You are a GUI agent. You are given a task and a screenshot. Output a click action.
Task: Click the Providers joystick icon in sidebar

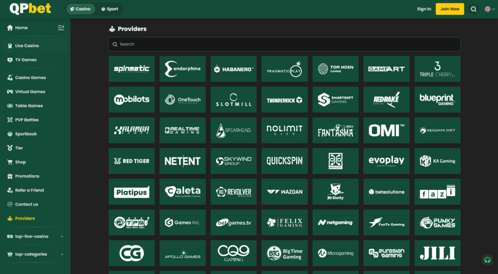tap(10, 218)
